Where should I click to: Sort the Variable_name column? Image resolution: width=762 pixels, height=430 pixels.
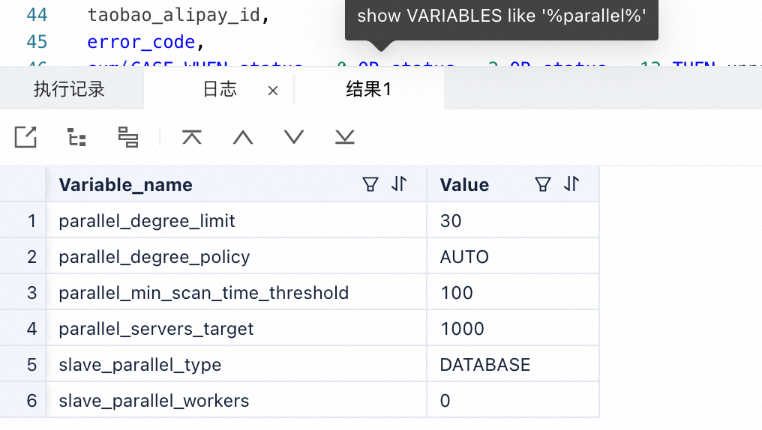(399, 184)
